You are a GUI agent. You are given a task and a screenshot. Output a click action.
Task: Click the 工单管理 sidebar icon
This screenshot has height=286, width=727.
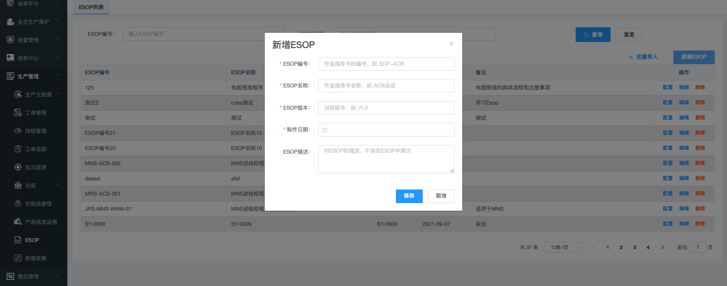click(17, 113)
